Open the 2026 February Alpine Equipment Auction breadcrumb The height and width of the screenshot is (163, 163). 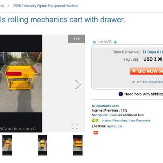(45, 6)
